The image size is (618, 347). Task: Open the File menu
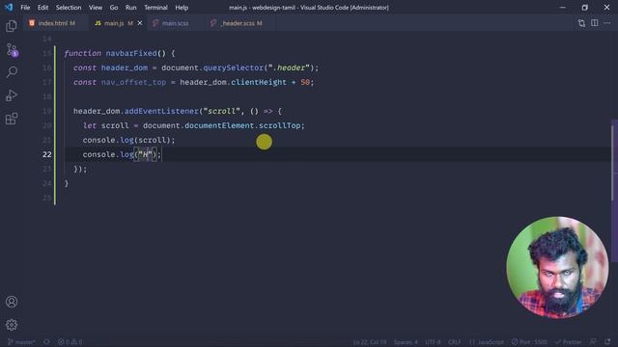click(x=25, y=8)
